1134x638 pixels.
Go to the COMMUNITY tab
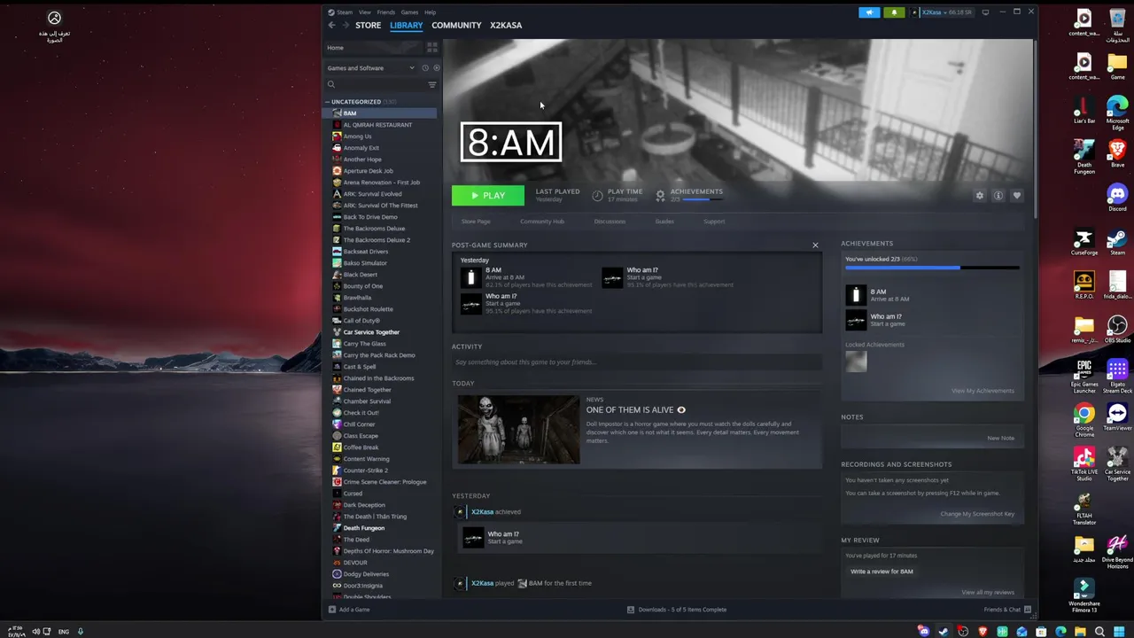click(x=456, y=25)
